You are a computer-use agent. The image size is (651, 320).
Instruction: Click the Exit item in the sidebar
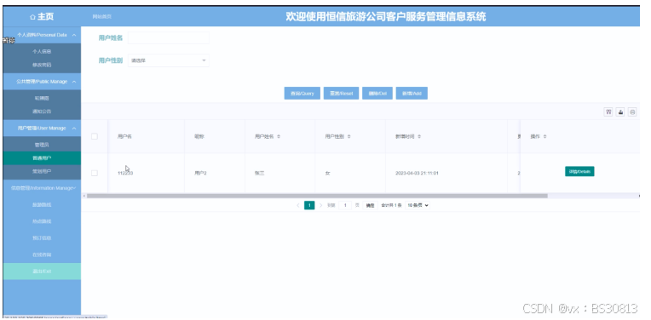pyautogui.click(x=42, y=271)
